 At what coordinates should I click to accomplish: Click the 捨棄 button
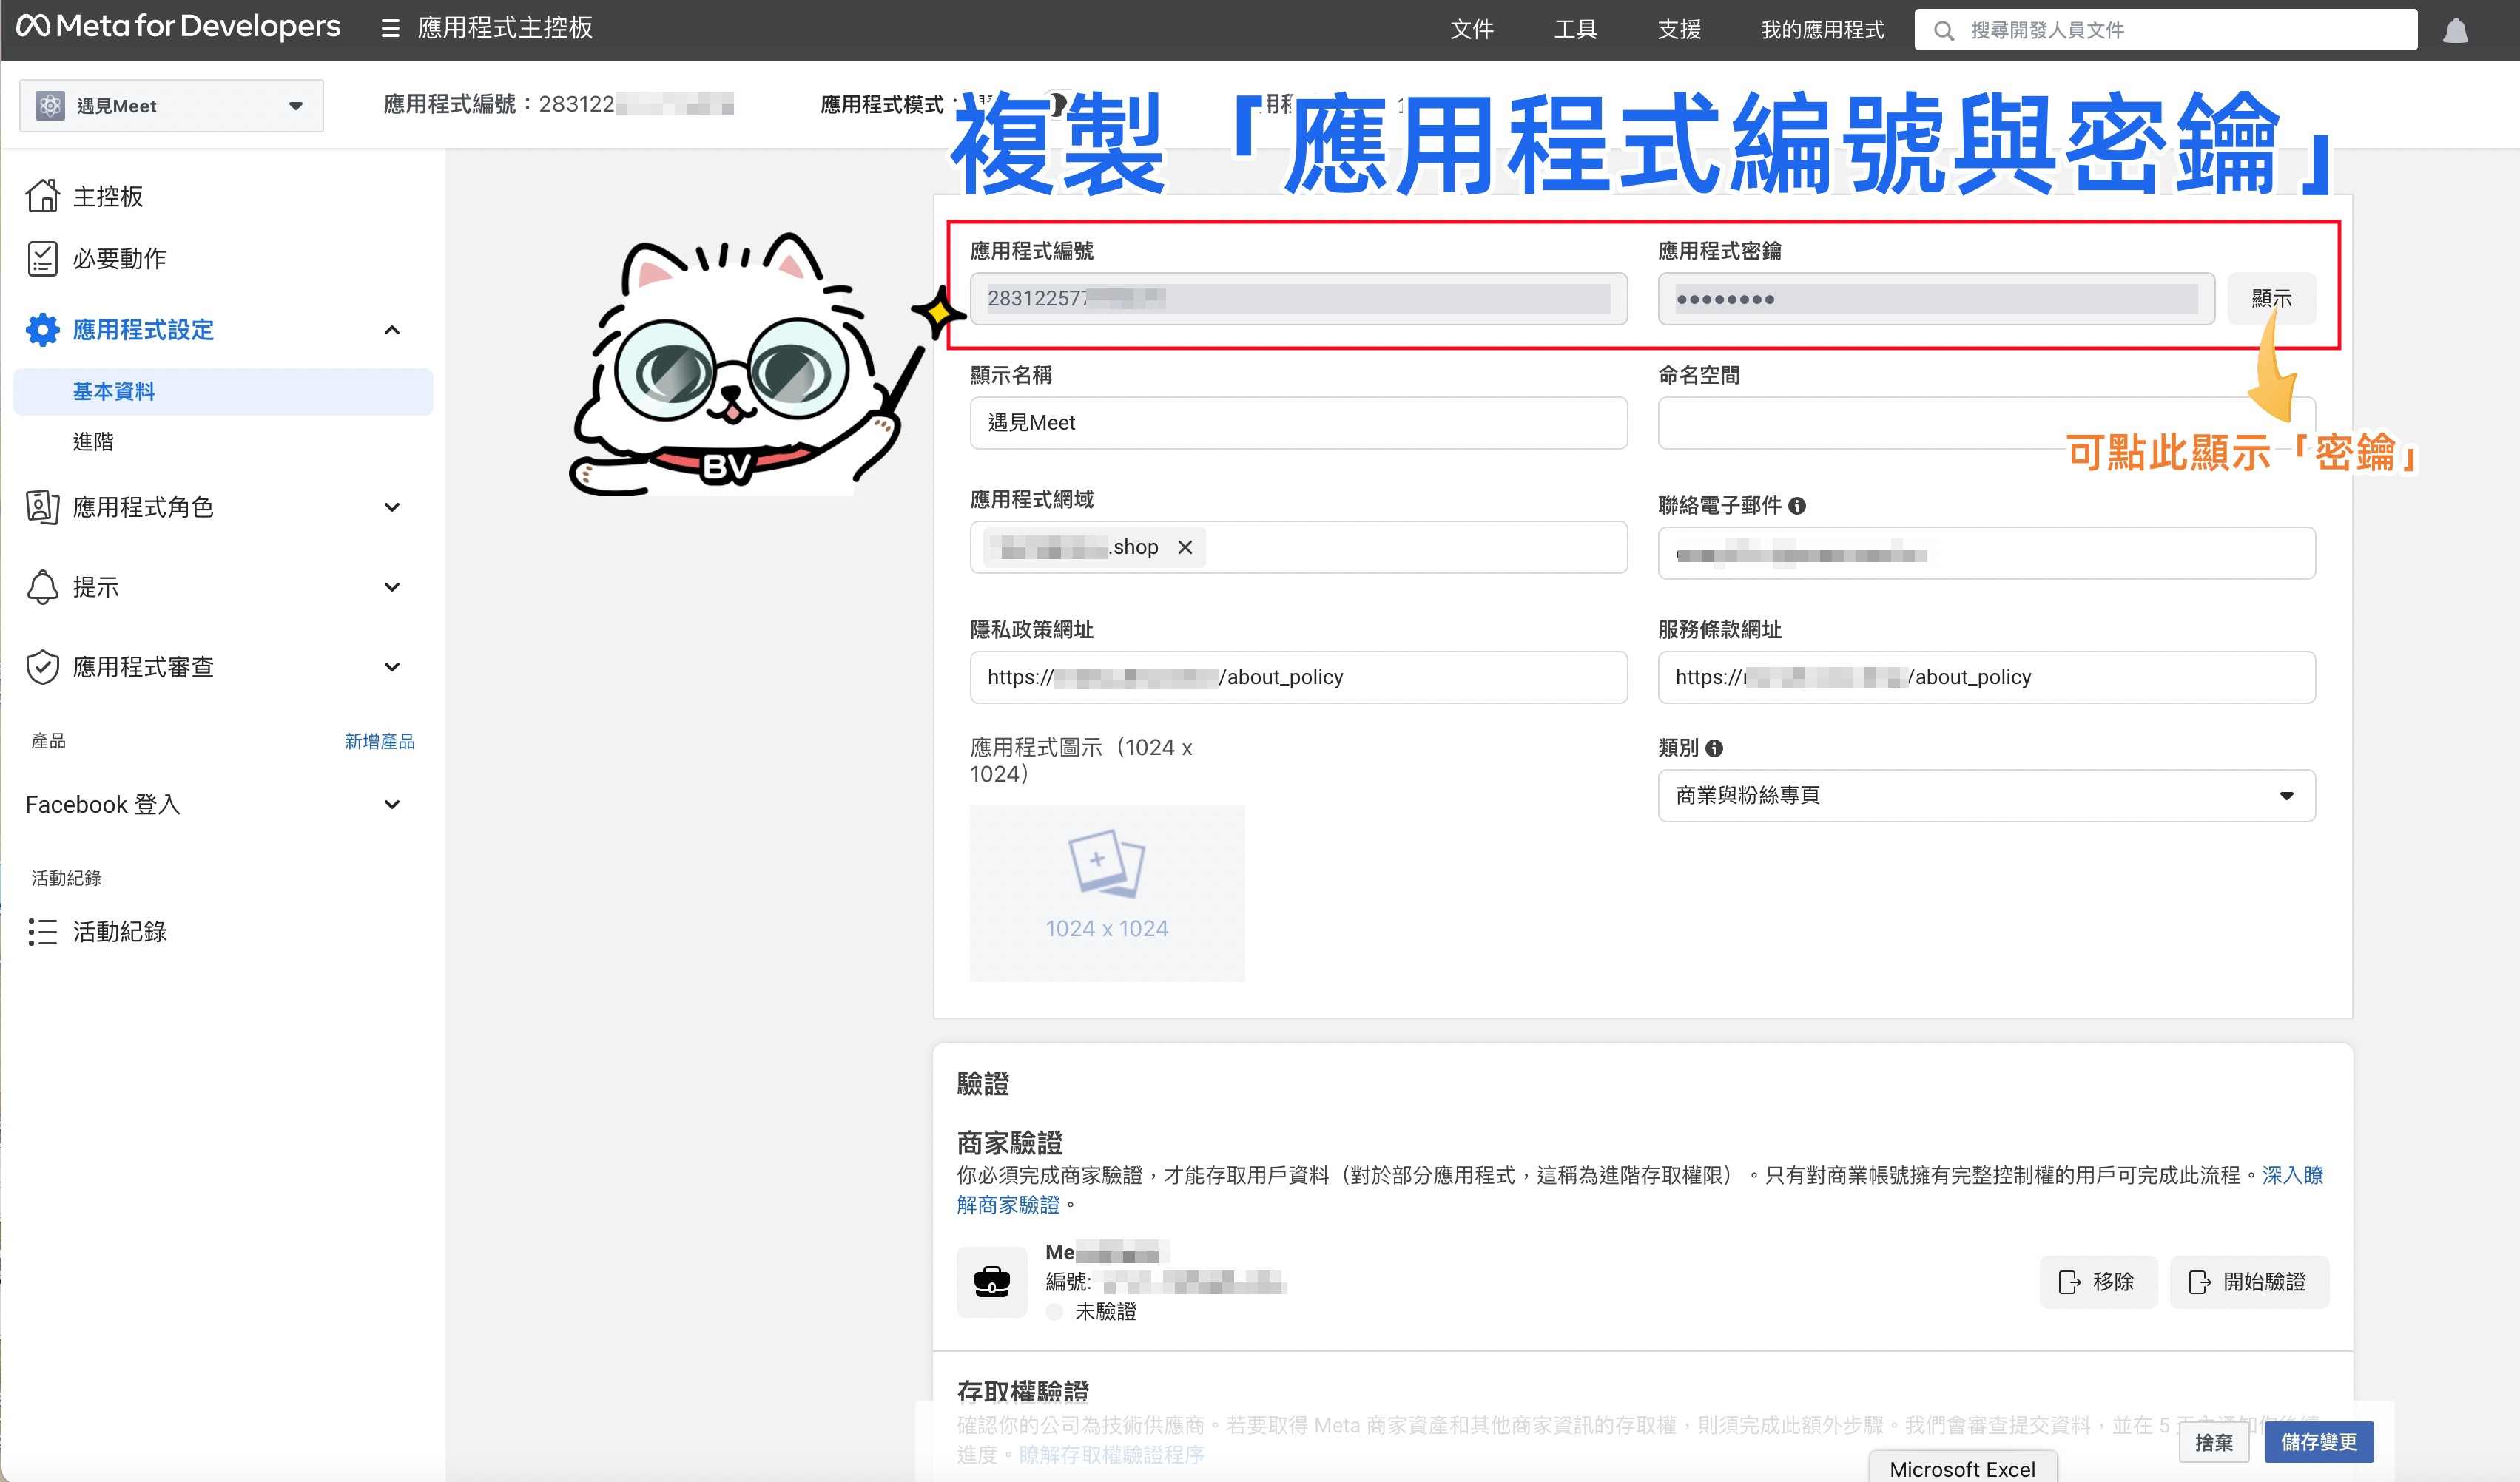(x=2213, y=1442)
